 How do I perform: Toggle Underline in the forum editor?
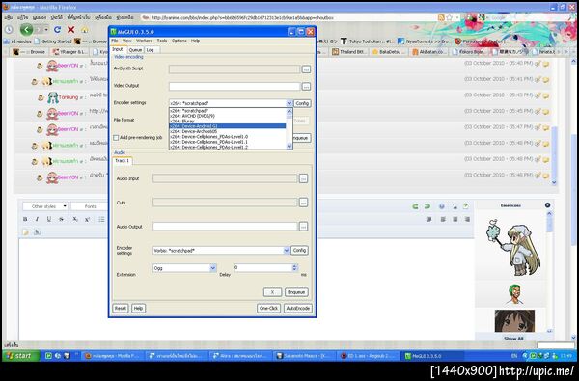pyautogui.click(x=49, y=219)
